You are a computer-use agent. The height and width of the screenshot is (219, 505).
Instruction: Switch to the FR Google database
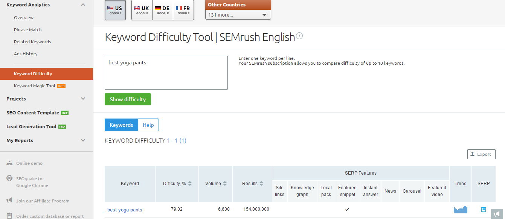coord(183,10)
